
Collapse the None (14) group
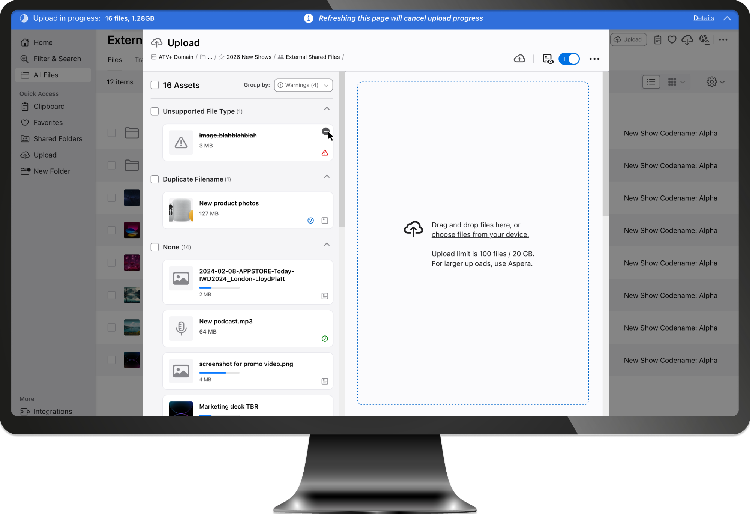(327, 245)
